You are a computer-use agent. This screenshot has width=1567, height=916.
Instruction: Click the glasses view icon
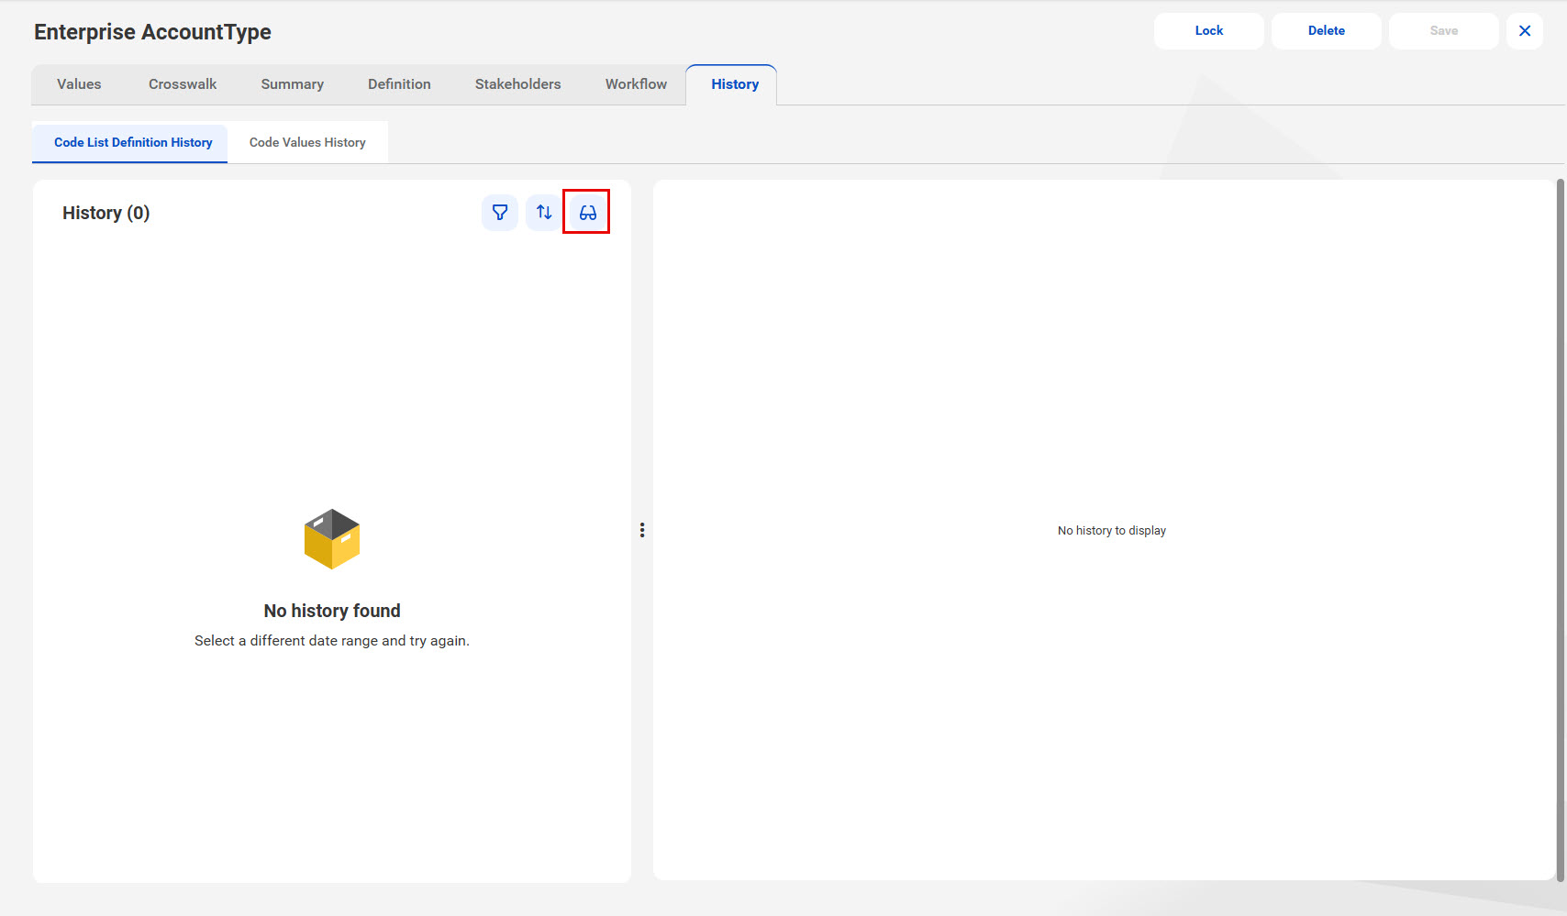588,213
